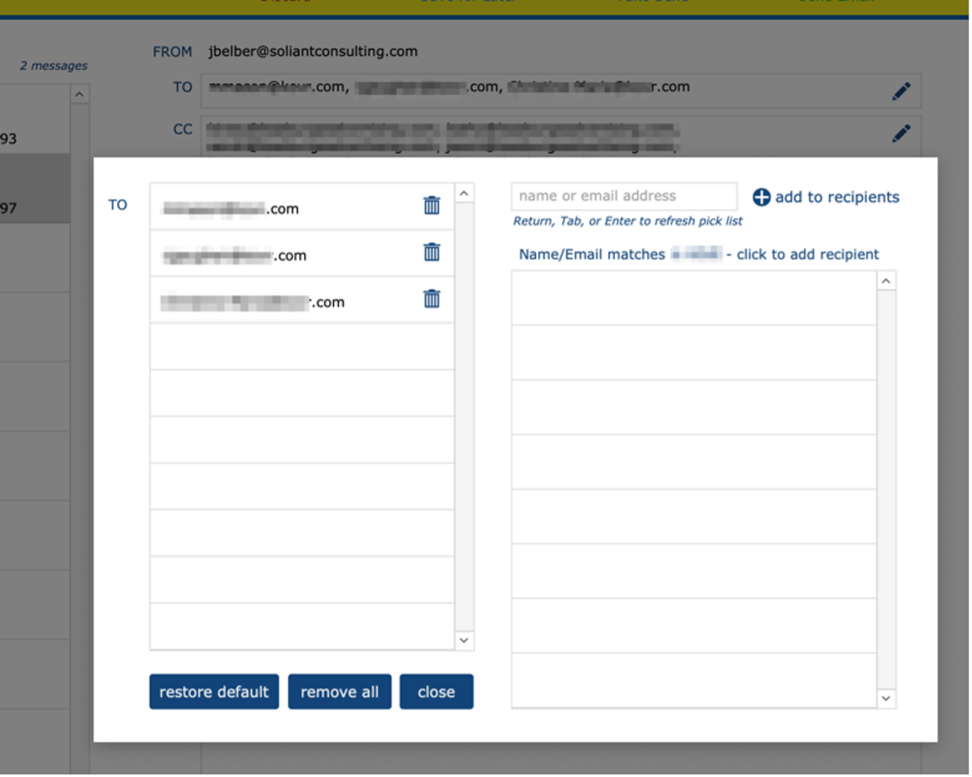Select the second recipient row in TO list

pos(302,253)
